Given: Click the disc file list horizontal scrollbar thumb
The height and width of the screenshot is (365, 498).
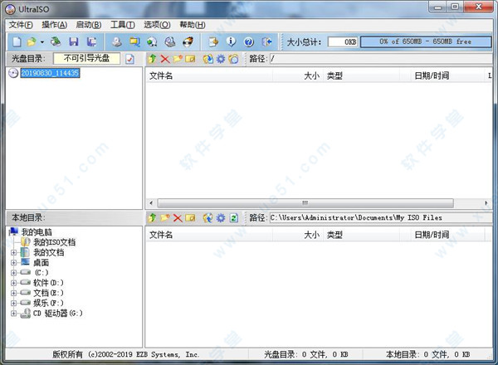Looking at the screenshot, I should [305, 202].
